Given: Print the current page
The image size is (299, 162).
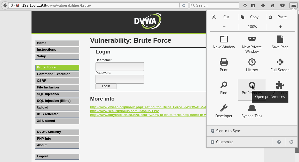Looking at the screenshot, I should click(224, 65).
